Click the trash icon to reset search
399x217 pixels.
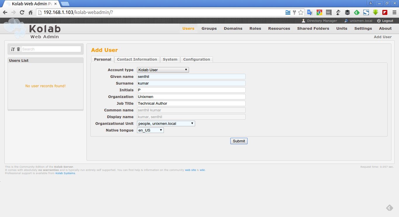18,49
